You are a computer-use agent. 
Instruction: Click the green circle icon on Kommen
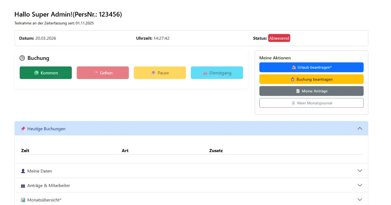pyautogui.click(x=36, y=73)
